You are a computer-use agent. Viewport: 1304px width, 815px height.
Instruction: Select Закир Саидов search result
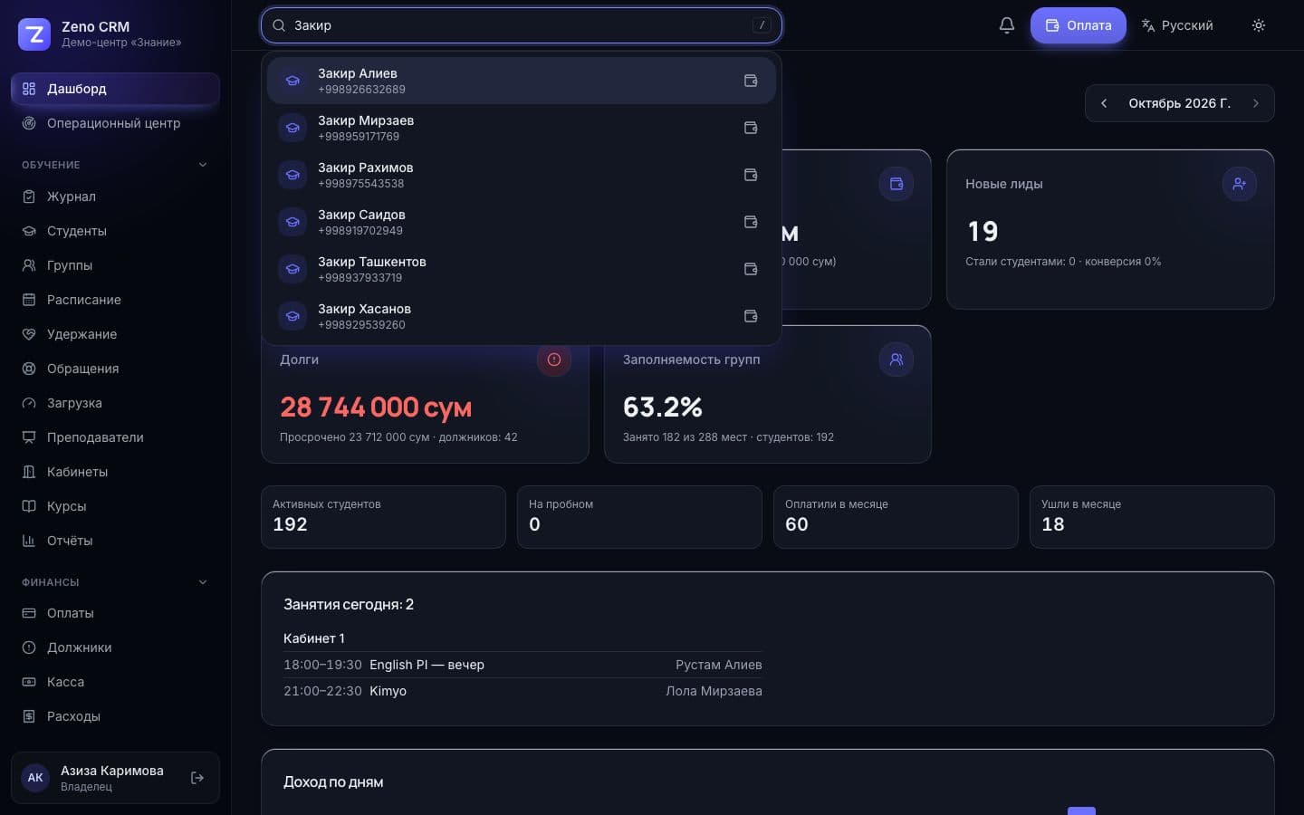[522, 222]
